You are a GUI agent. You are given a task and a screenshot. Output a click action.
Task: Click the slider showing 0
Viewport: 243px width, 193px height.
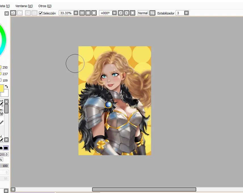click(4, 172)
